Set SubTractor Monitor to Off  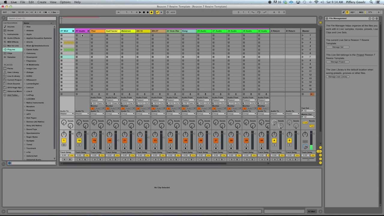pyautogui.click(x=118, y=108)
